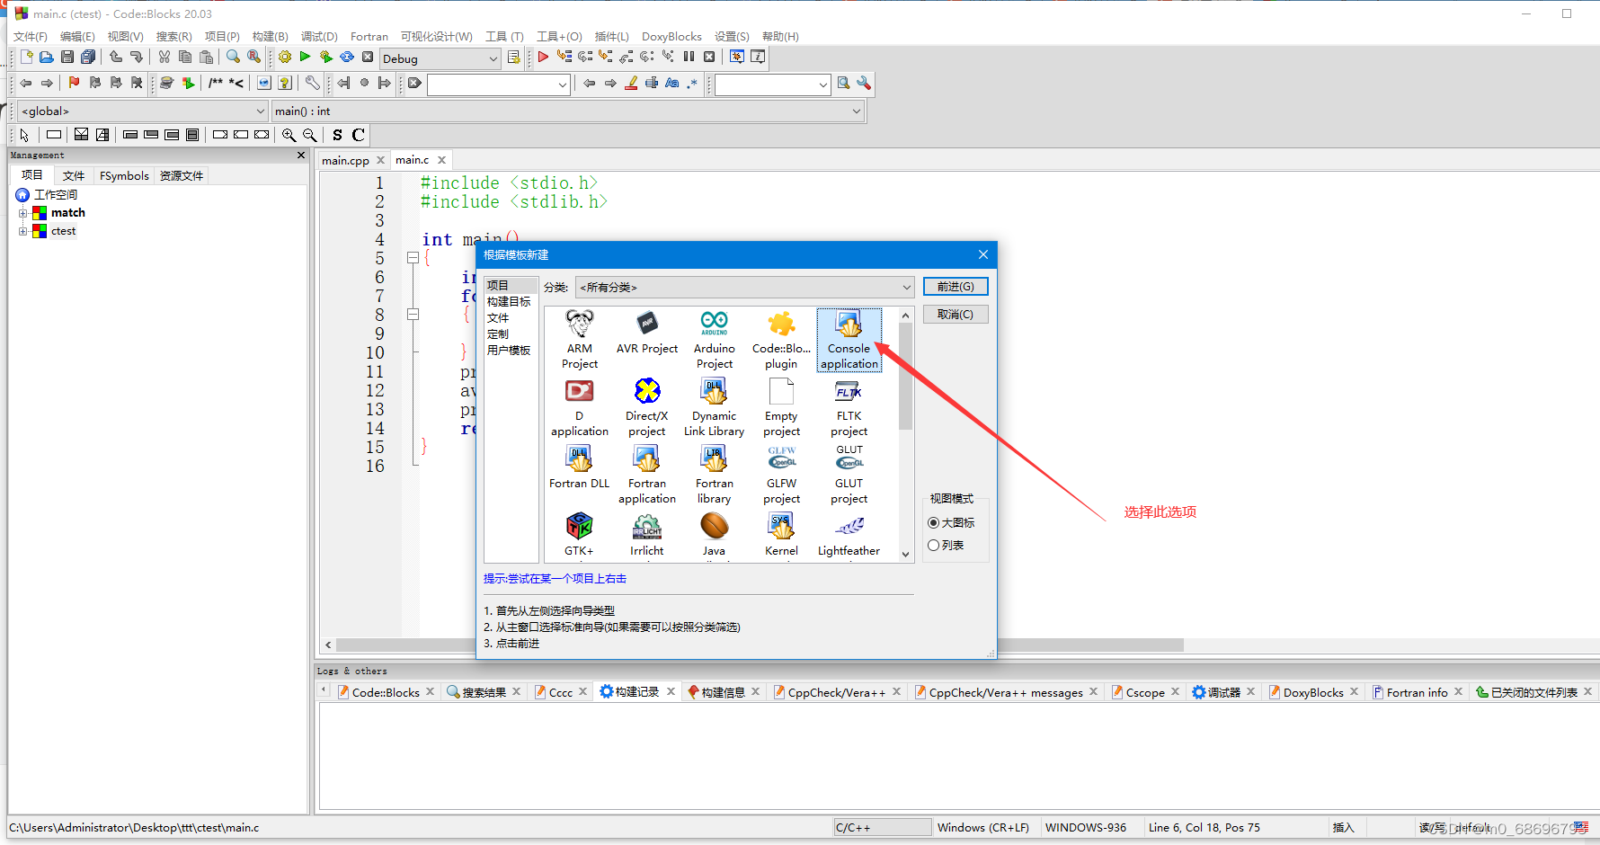
Task: Click the Run (green play) toolbar icon
Action: tap(305, 57)
